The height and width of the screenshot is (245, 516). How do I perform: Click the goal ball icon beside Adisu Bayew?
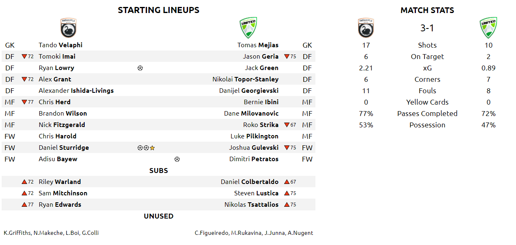[x=177, y=159]
